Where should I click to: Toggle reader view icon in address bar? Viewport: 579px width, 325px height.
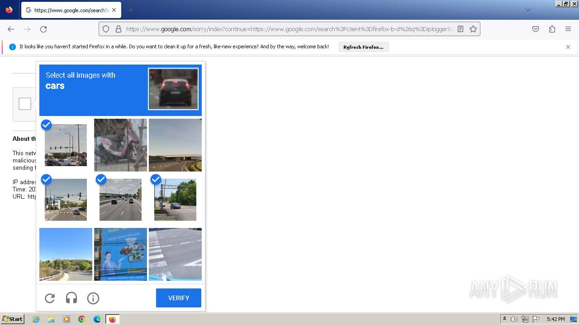[x=460, y=29]
